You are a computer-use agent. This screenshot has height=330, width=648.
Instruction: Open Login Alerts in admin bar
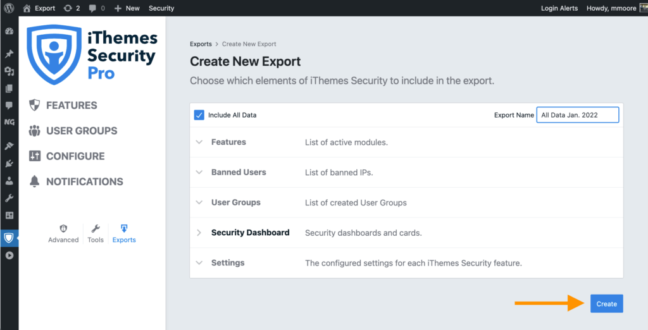(x=559, y=8)
